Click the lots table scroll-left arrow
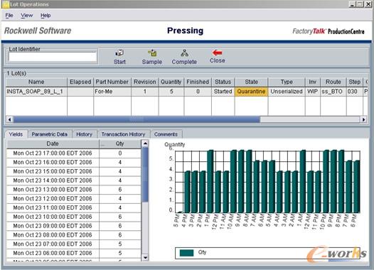 (9, 119)
